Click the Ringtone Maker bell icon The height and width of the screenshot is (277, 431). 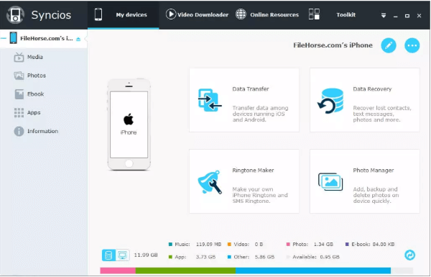[x=210, y=182]
